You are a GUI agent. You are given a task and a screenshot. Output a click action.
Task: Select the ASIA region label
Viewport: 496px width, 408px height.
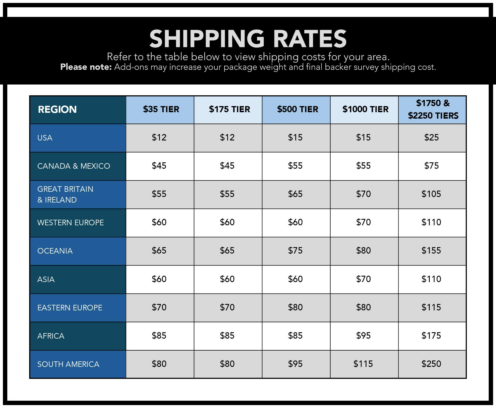46,279
